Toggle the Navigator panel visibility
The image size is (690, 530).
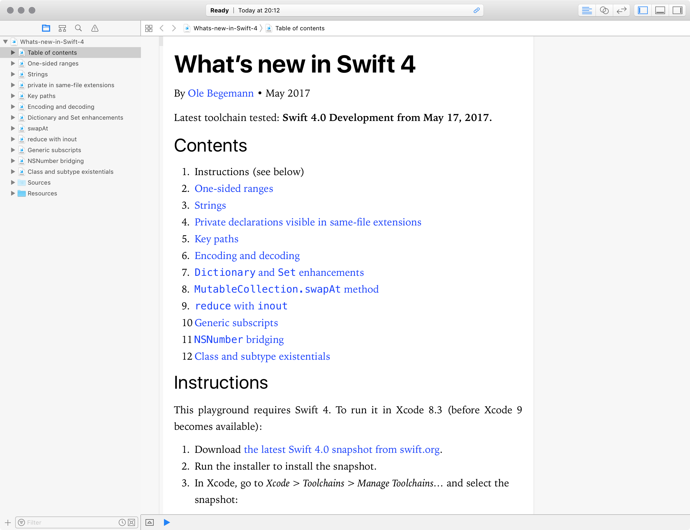click(643, 10)
